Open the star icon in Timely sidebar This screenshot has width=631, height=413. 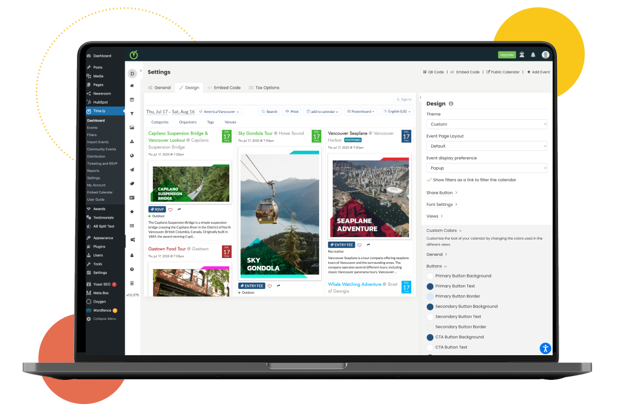[132, 211]
